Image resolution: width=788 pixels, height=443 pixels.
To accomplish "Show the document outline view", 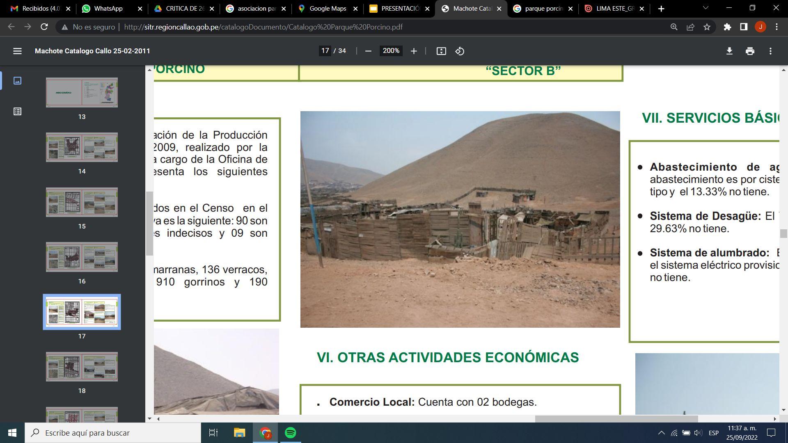I will click(x=17, y=112).
